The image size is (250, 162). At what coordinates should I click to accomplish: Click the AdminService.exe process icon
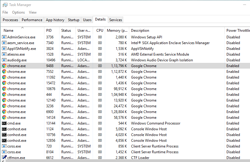pos(4,37)
